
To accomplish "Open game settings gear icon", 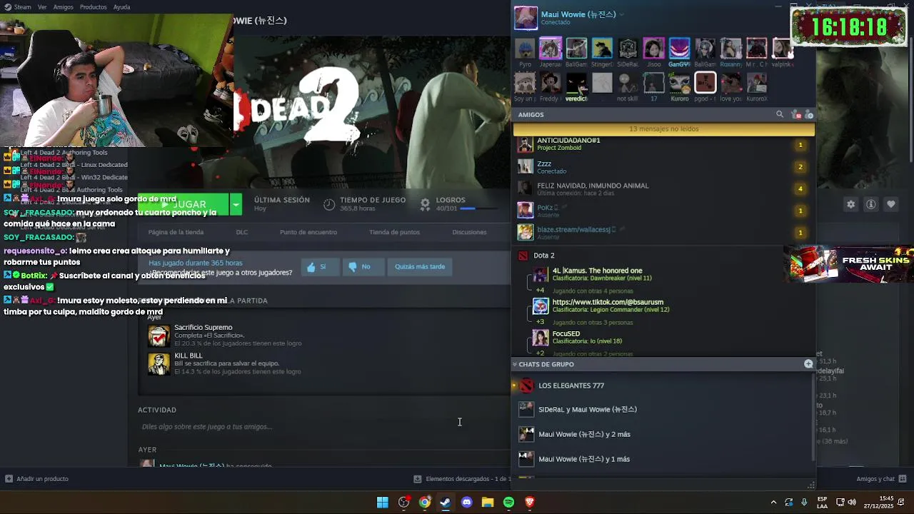I will coord(850,204).
